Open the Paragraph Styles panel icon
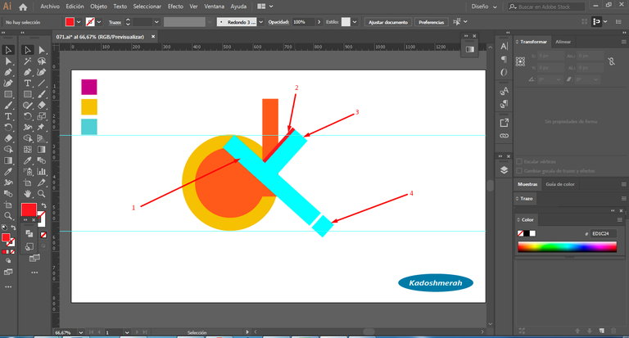The image size is (629, 338). [504, 104]
